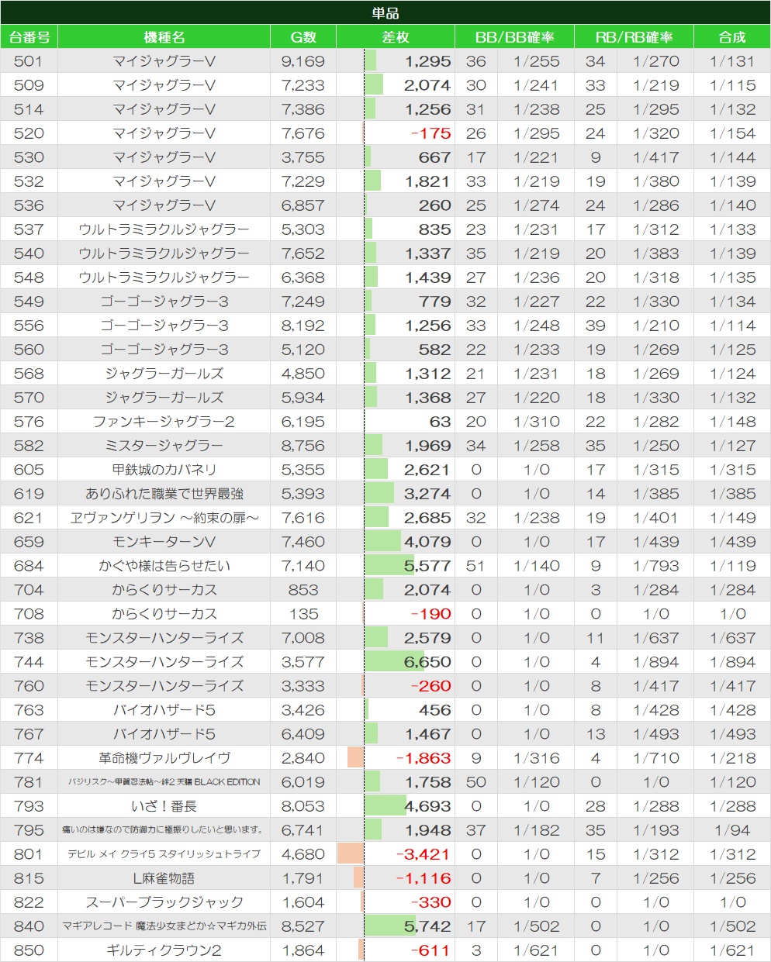The height and width of the screenshot is (962, 771).
Task: Click ゴーゴージャグラー3 in row 549
Action: coord(164,302)
